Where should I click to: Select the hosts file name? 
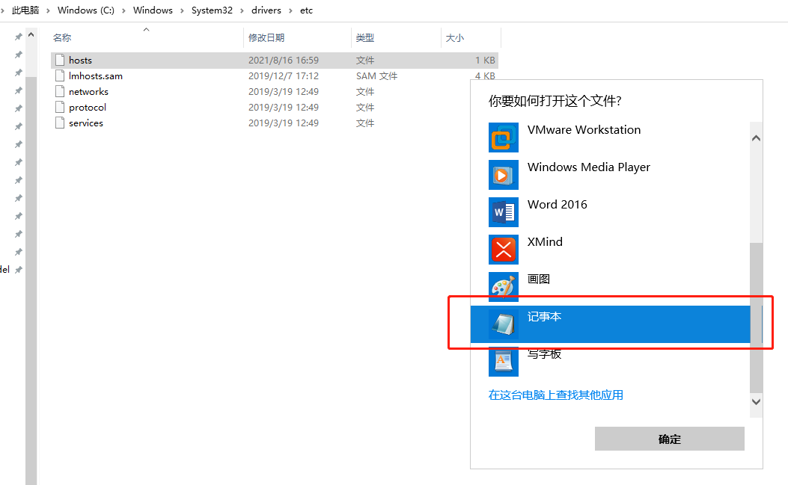(80, 61)
